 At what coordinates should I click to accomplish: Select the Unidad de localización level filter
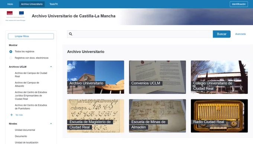click(x=27, y=143)
